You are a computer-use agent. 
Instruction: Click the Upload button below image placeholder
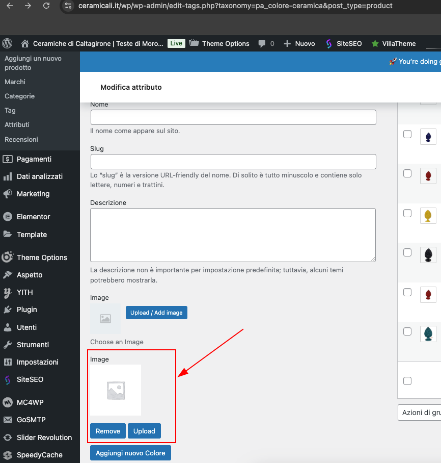144,431
